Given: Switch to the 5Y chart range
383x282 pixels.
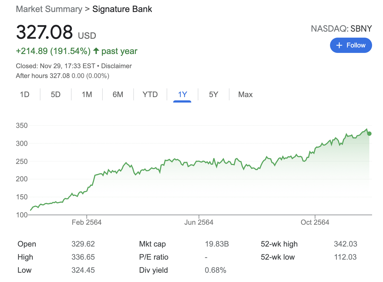Looking at the screenshot, I should tap(214, 94).
